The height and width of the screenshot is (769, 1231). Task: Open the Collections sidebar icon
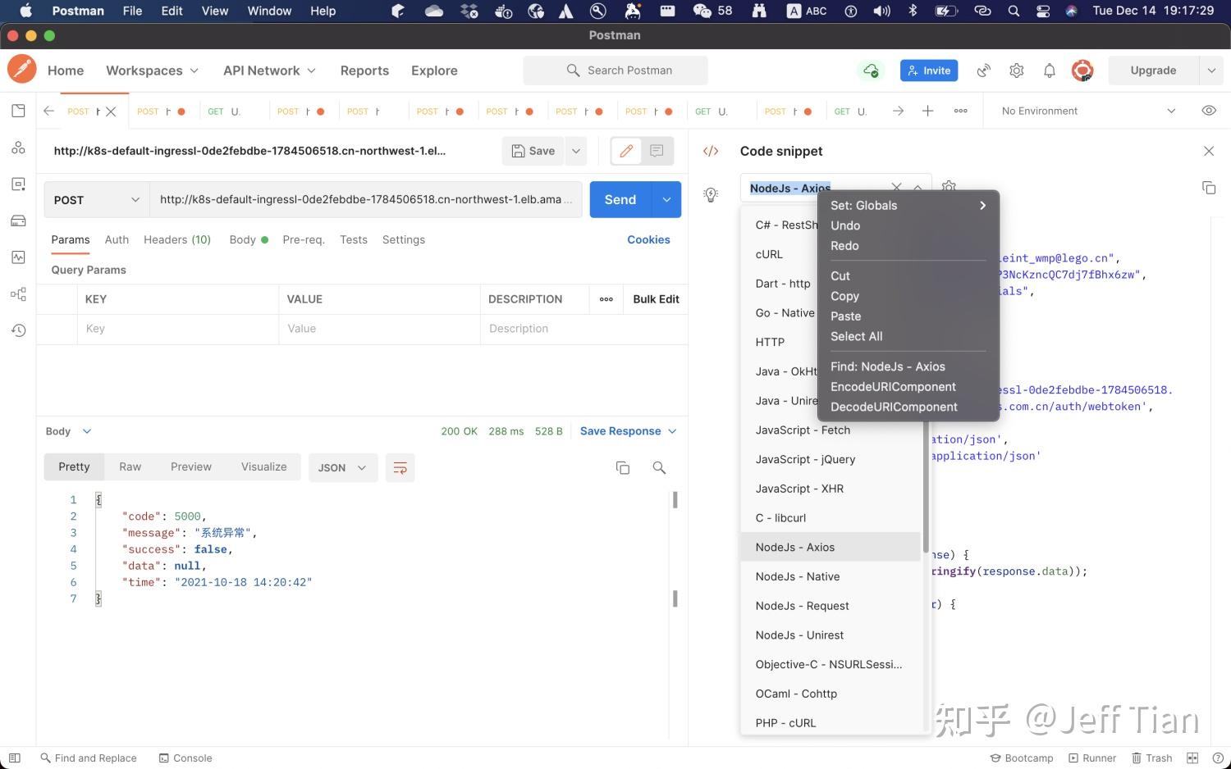18,111
